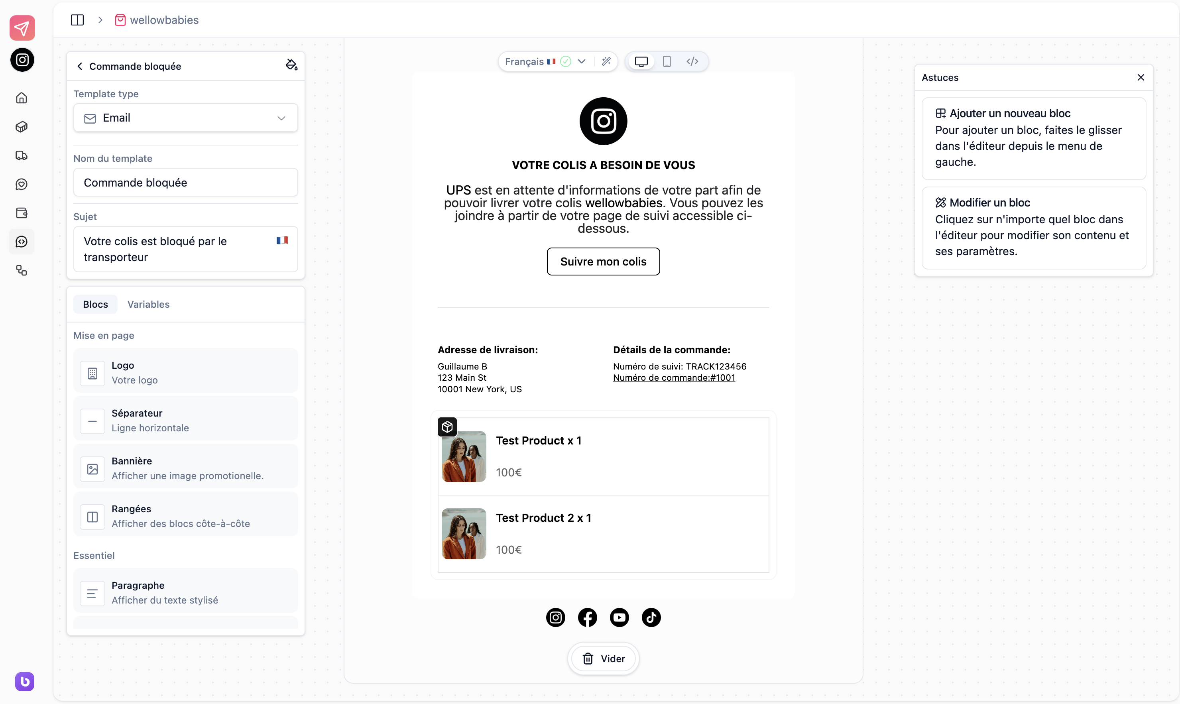Collapse the sidebar with the panel toggle icon
Image resolution: width=1180 pixels, height=704 pixels.
point(77,20)
